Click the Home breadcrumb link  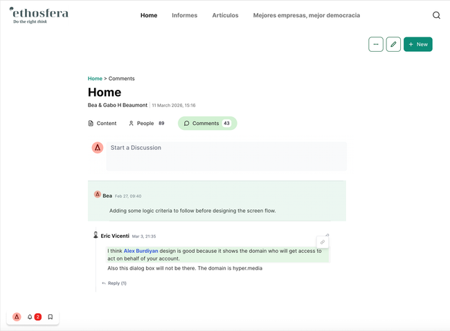95,79
